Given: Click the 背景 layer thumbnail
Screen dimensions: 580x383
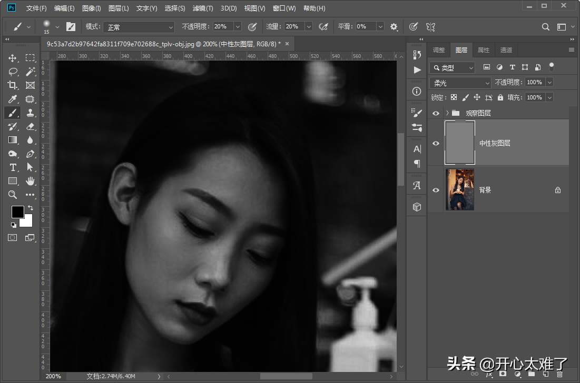Looking at the screenshot, I should click(460, 190).
